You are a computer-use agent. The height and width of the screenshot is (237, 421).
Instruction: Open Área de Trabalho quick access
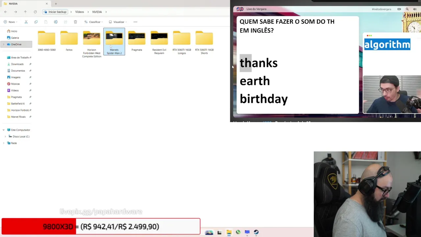click(19, 58)
